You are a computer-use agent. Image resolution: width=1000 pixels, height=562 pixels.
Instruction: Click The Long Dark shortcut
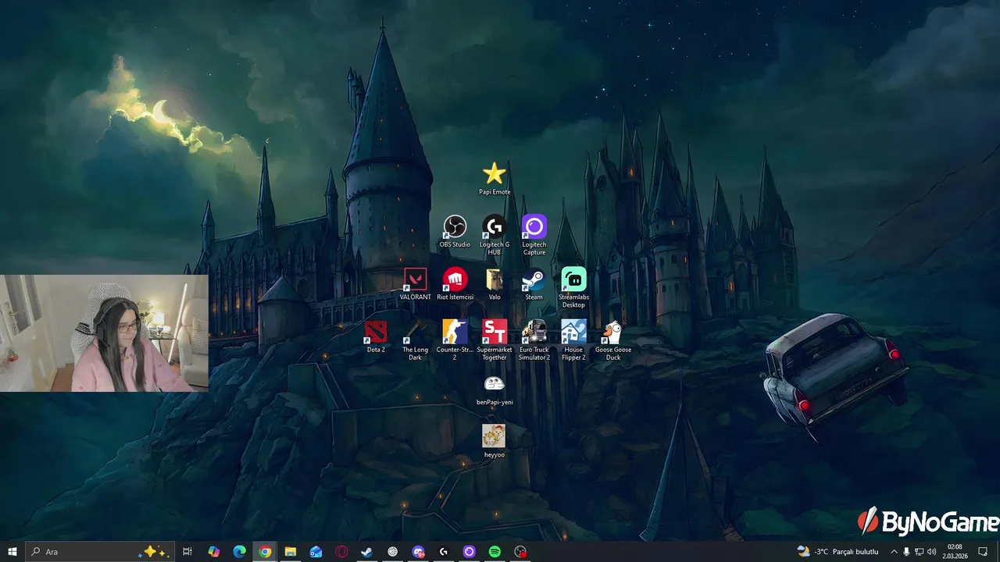tap(415, 332)
